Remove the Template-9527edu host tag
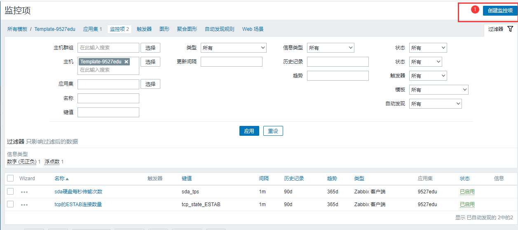 (127, 62)
